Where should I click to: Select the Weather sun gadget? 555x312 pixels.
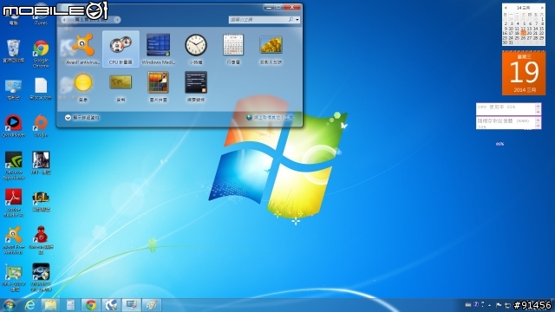83,87
